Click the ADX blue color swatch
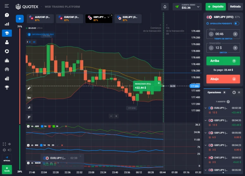245x176 pixels. point(42,126)
